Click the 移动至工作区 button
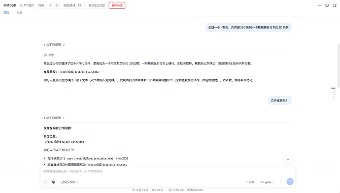The height and width of the screenshot is (193, 340). [x=97, y=5]
